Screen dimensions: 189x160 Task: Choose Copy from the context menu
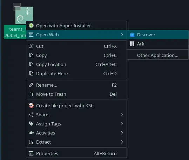[76, 56]
